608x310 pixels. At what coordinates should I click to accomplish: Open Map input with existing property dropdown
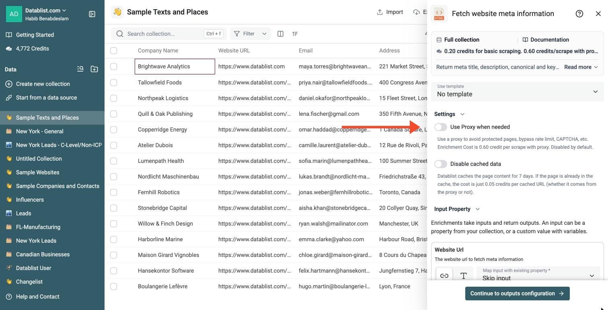(538, 275)
